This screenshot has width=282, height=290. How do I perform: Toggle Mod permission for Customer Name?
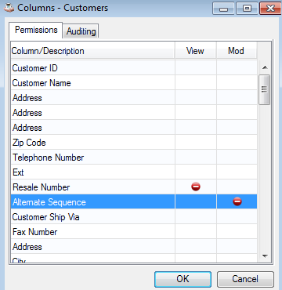237,83
